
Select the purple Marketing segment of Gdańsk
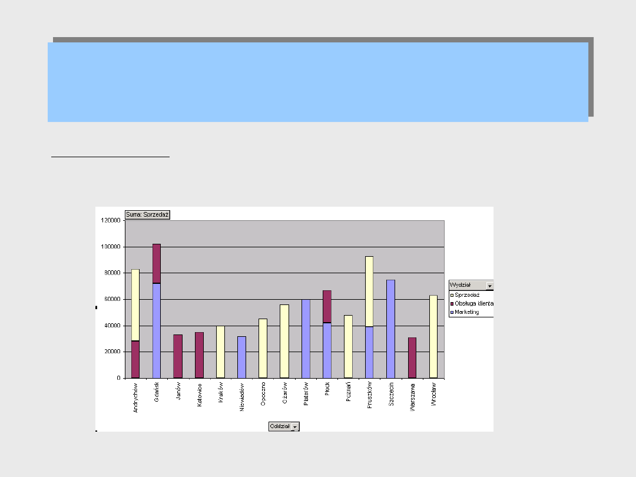point(157,330)
